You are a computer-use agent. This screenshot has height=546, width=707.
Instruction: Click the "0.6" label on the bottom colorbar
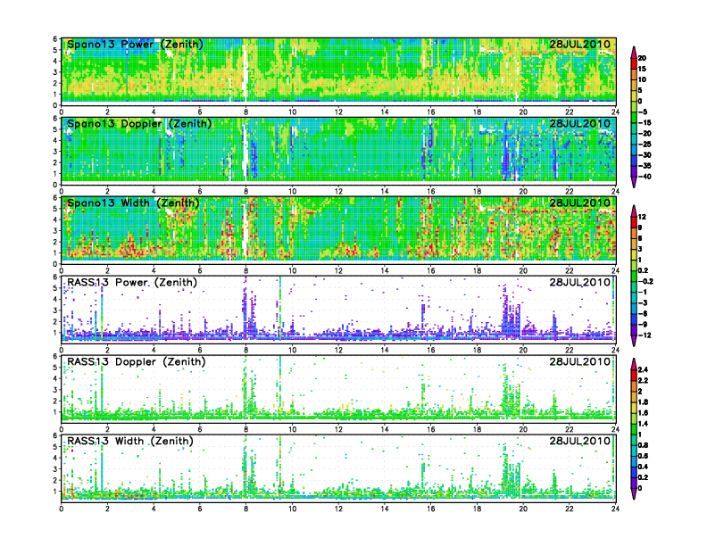(644, 456)
